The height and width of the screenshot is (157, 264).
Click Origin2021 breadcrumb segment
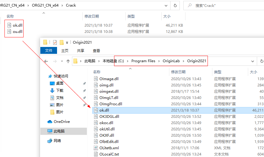tap(197, 61)
